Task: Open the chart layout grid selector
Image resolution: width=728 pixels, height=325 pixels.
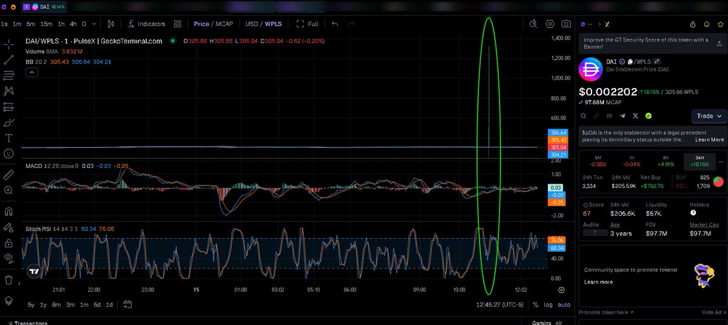Action: click(x=178, y=24)
